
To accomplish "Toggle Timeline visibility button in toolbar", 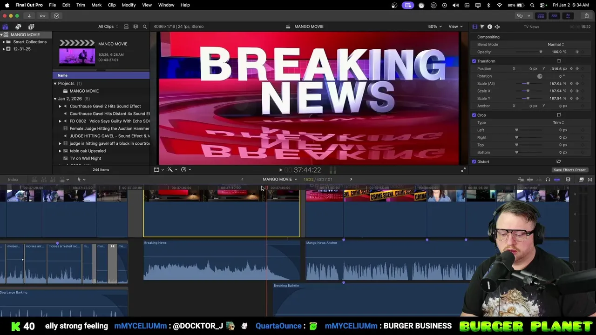I will point(554,16).
